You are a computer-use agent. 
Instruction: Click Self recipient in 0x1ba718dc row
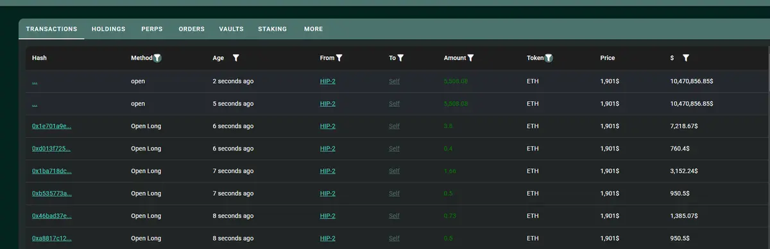click(x=394, y=171)
